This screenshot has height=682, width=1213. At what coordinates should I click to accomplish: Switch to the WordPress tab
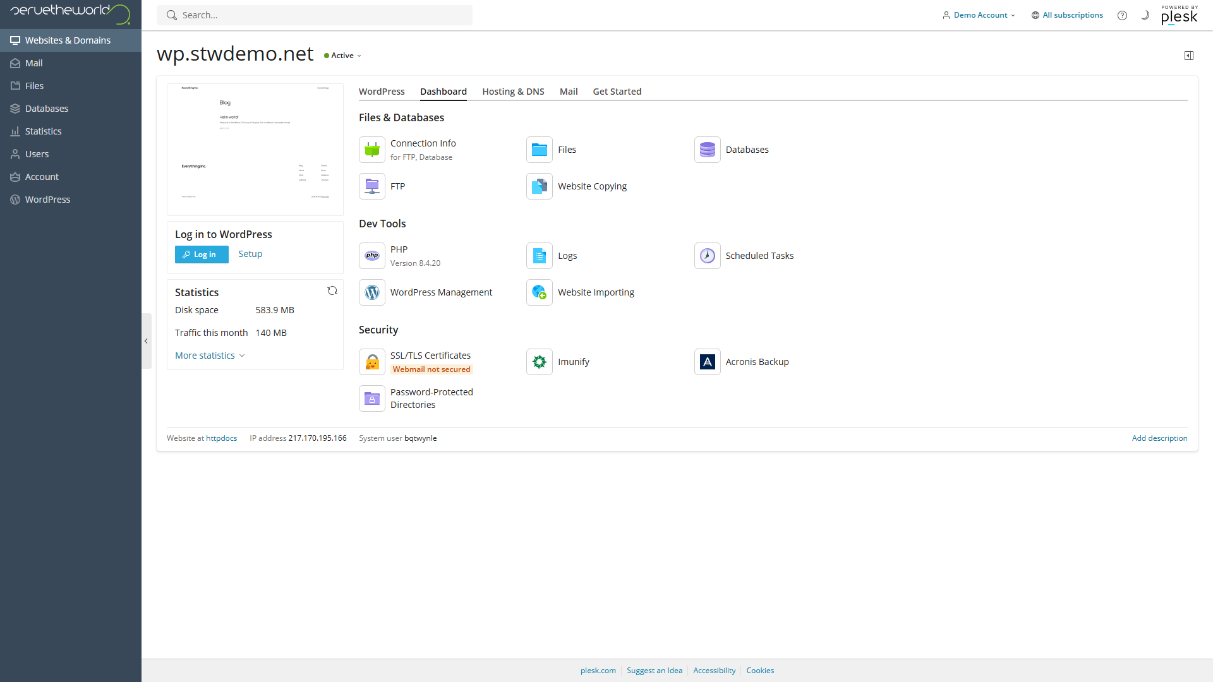tap(382, 92)
